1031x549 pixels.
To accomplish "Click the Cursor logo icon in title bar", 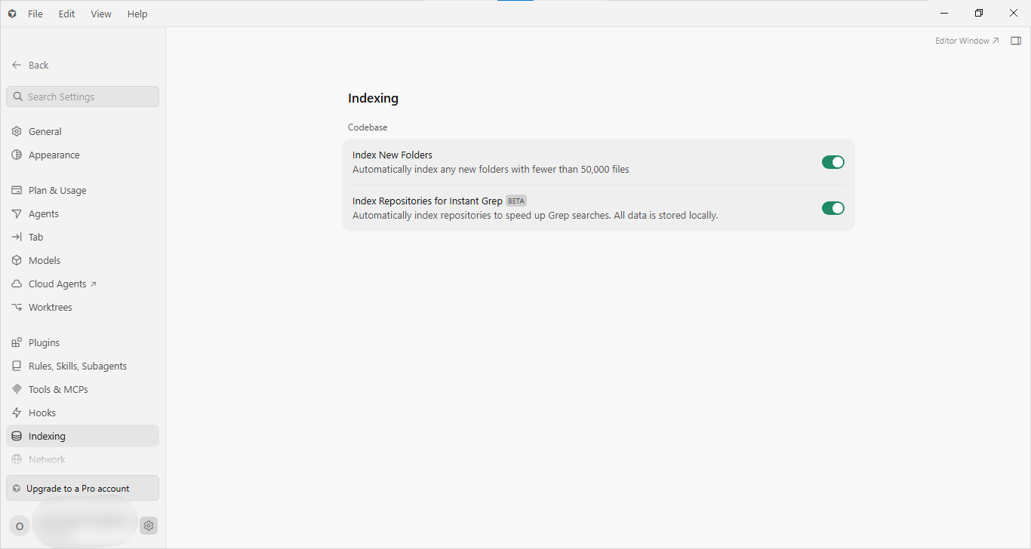I will (x=12, y=14).
